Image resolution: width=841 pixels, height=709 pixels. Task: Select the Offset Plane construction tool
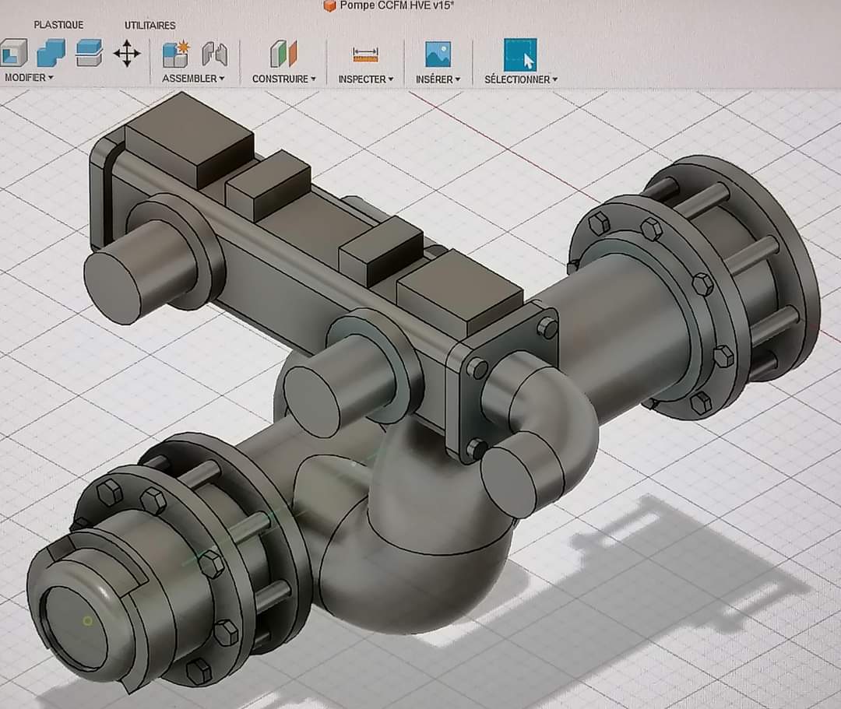(x=283, y=54)
